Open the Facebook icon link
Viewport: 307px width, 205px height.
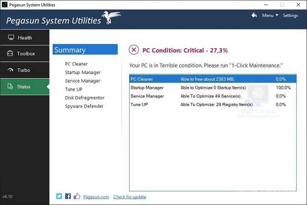point(68,196)
